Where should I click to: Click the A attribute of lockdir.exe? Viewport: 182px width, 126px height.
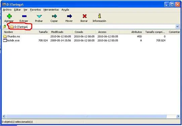click(x=141, y=41)
